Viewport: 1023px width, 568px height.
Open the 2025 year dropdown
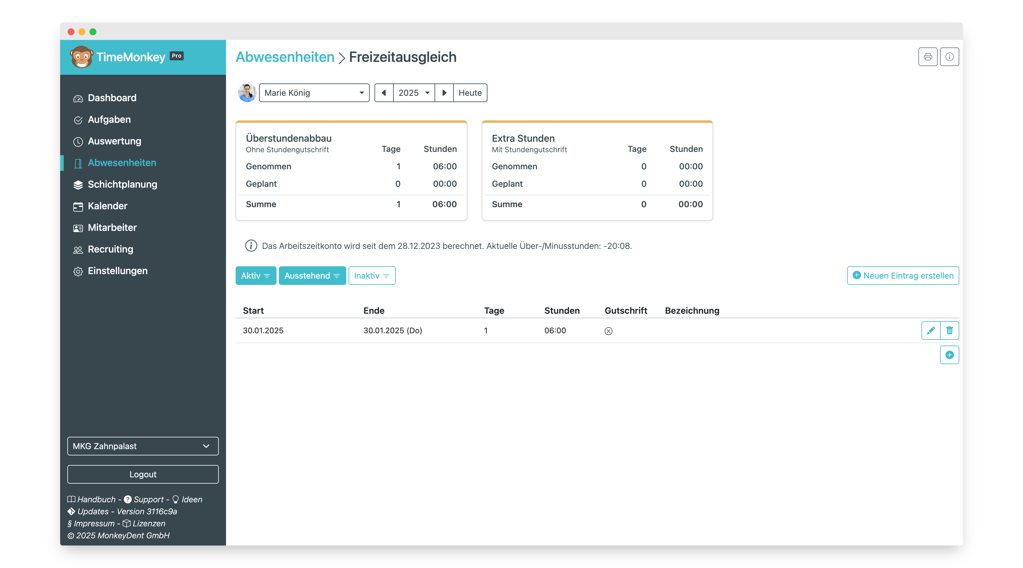tap(414, 93)
